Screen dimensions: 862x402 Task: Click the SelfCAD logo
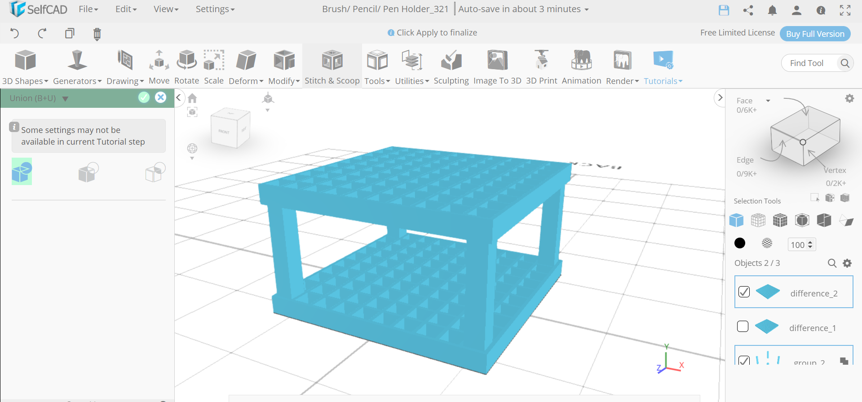click(x=39, y=9)
